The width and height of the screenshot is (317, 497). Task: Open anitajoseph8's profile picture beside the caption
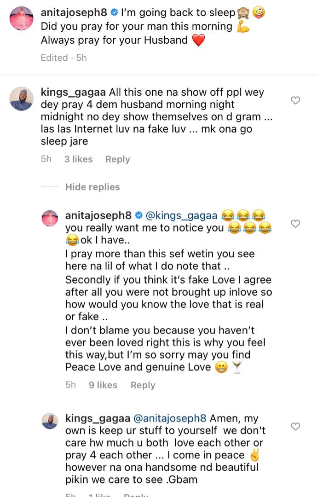[21, 19]
